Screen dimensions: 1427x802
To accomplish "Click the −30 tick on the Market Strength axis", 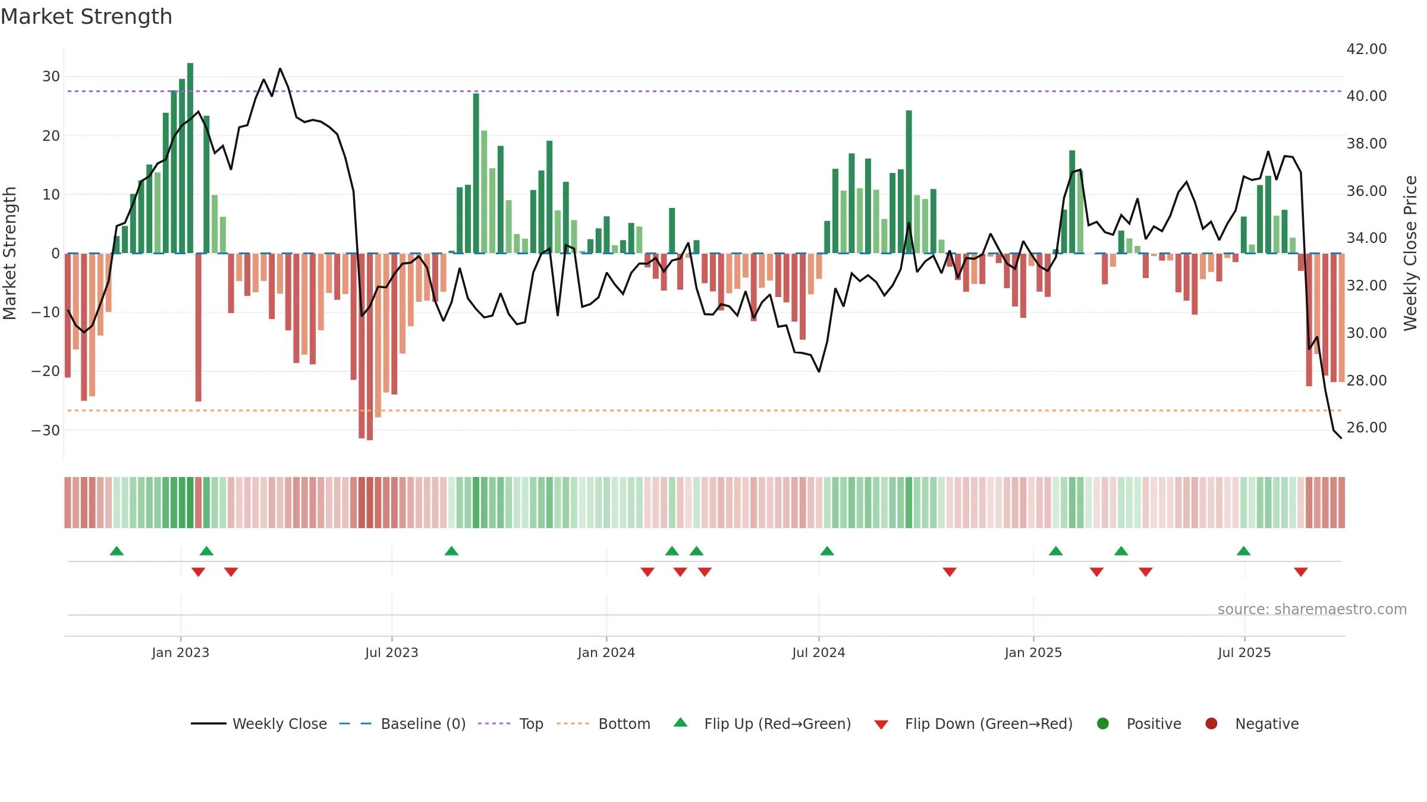I will (46, 430).
